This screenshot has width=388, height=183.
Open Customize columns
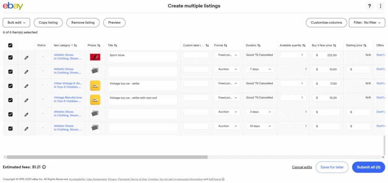tap(326, 22)
